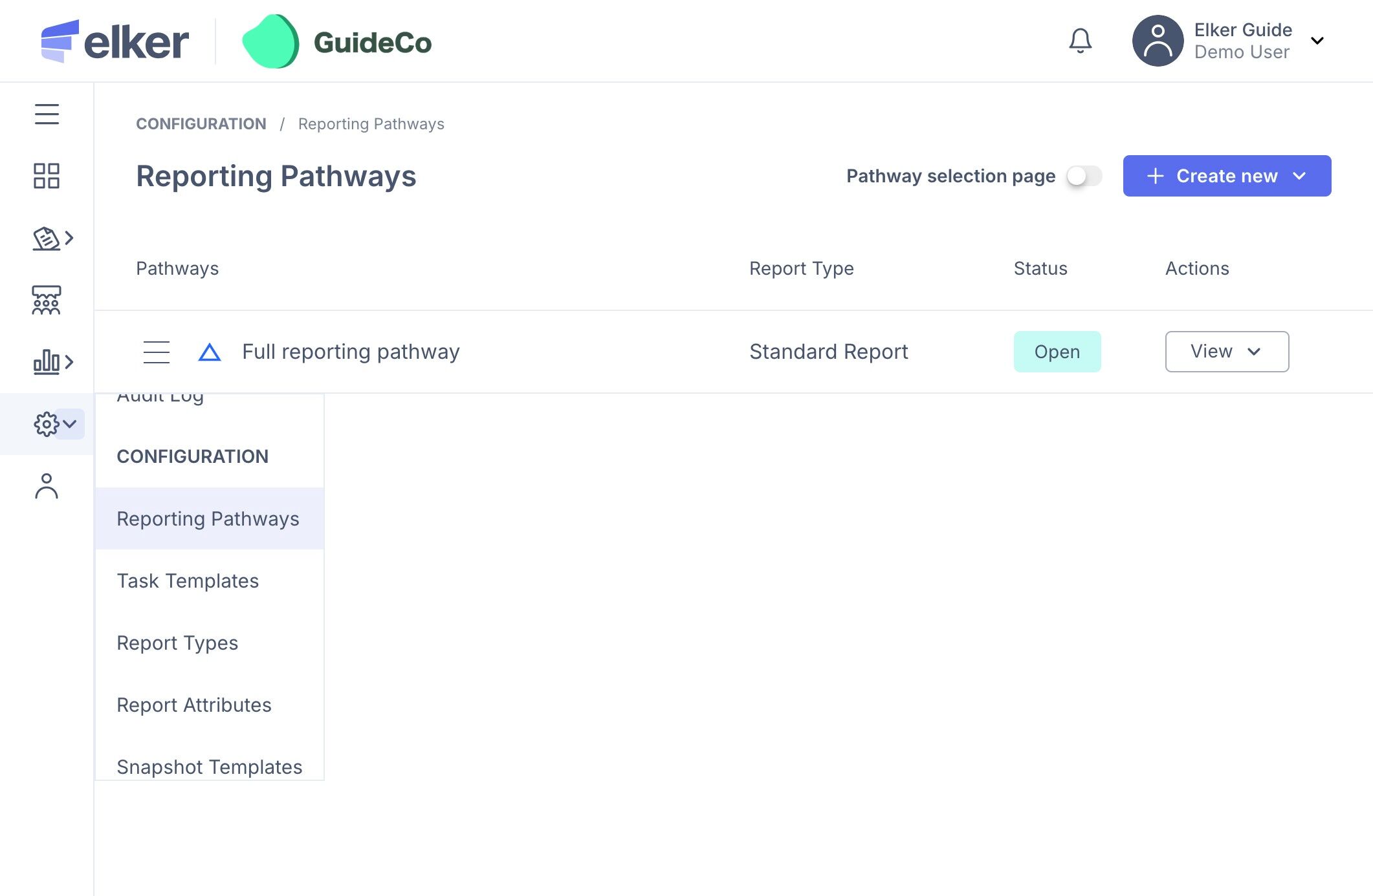This screenshot has width=1373, height=896.
Task: Open the user profile icon in the sidebar
Action: pyautogui.click(x=47, y=486)
